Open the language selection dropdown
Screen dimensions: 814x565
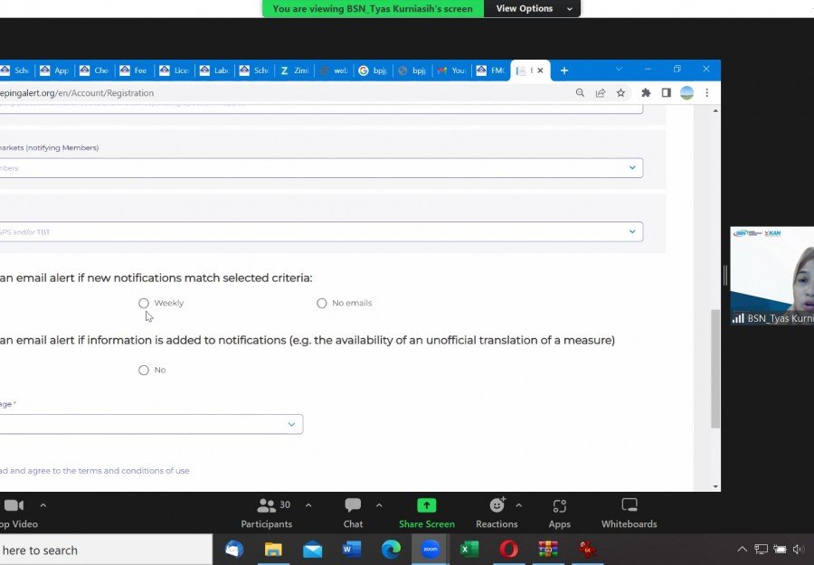[291, 424]
